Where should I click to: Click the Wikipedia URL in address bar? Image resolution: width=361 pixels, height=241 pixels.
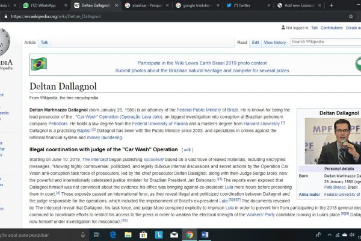point(56,16)
